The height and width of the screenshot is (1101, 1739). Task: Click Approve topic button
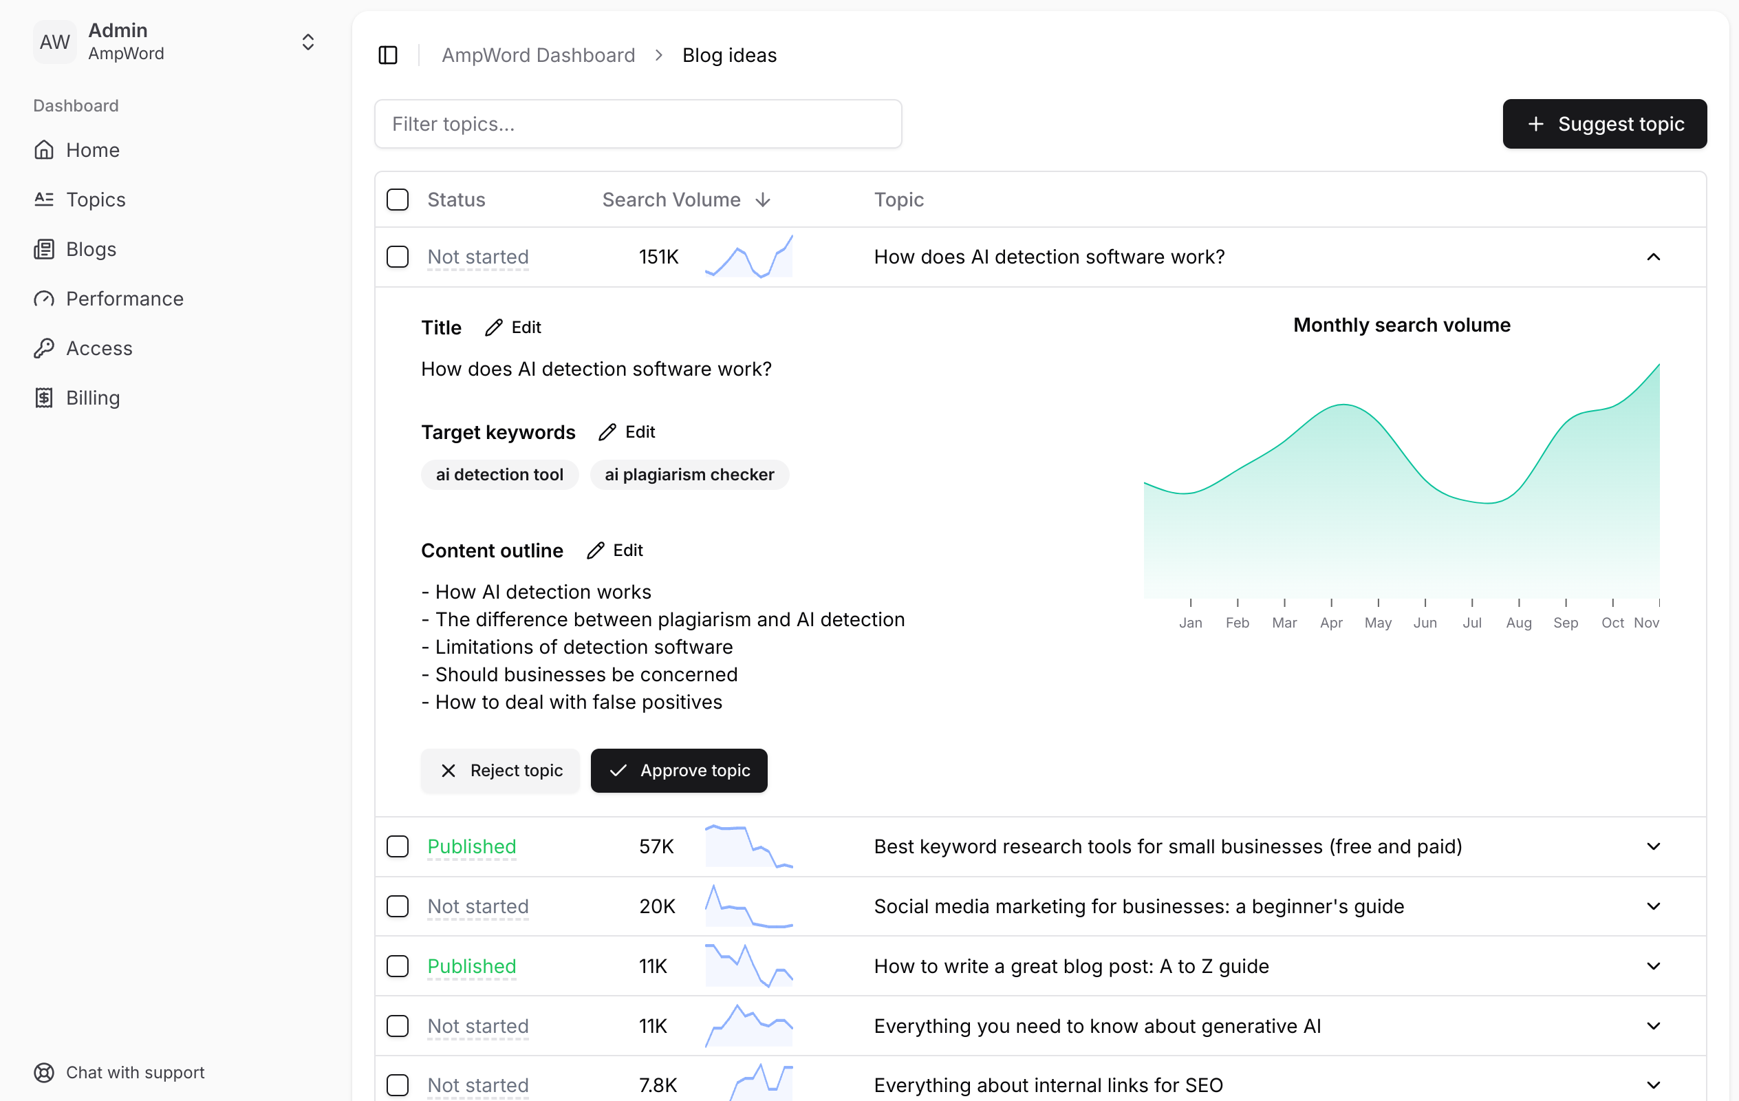click(680, 770)
